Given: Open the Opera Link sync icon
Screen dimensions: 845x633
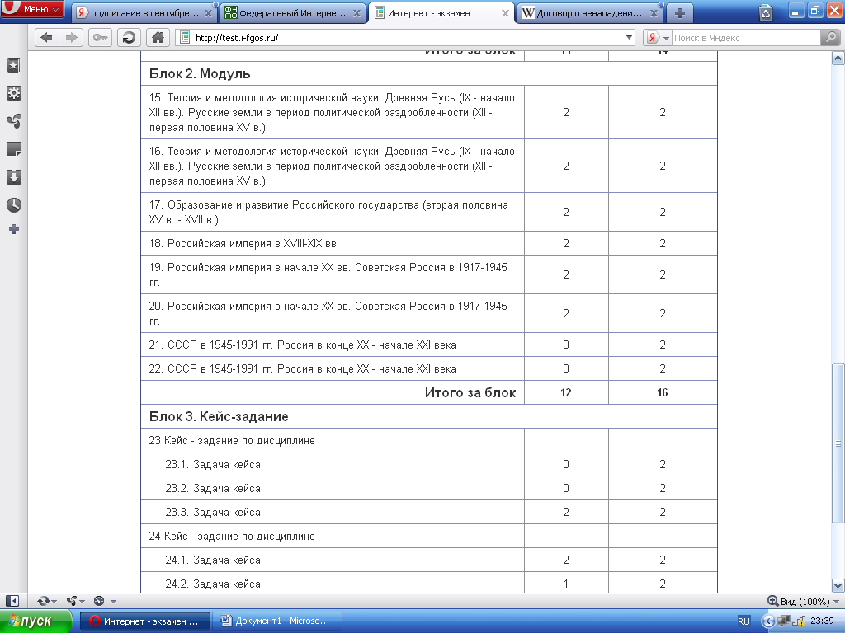Looking at the screenshot, I should click(x=43, y=601).
